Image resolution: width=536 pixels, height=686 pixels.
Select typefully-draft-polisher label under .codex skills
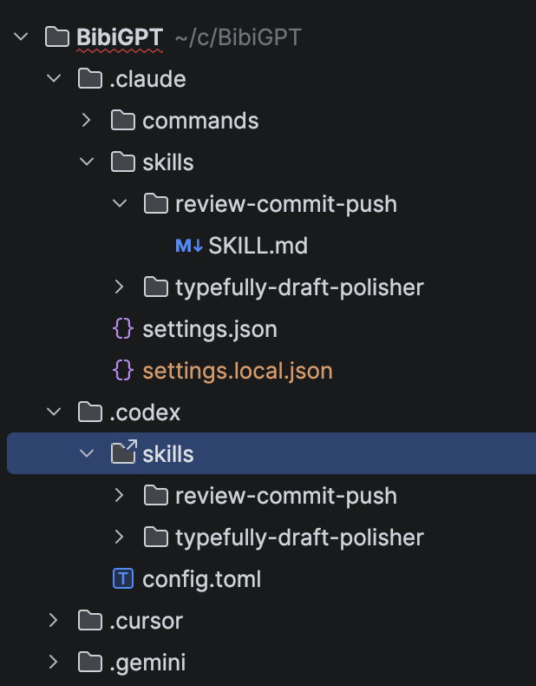click(x=298, y=537)
